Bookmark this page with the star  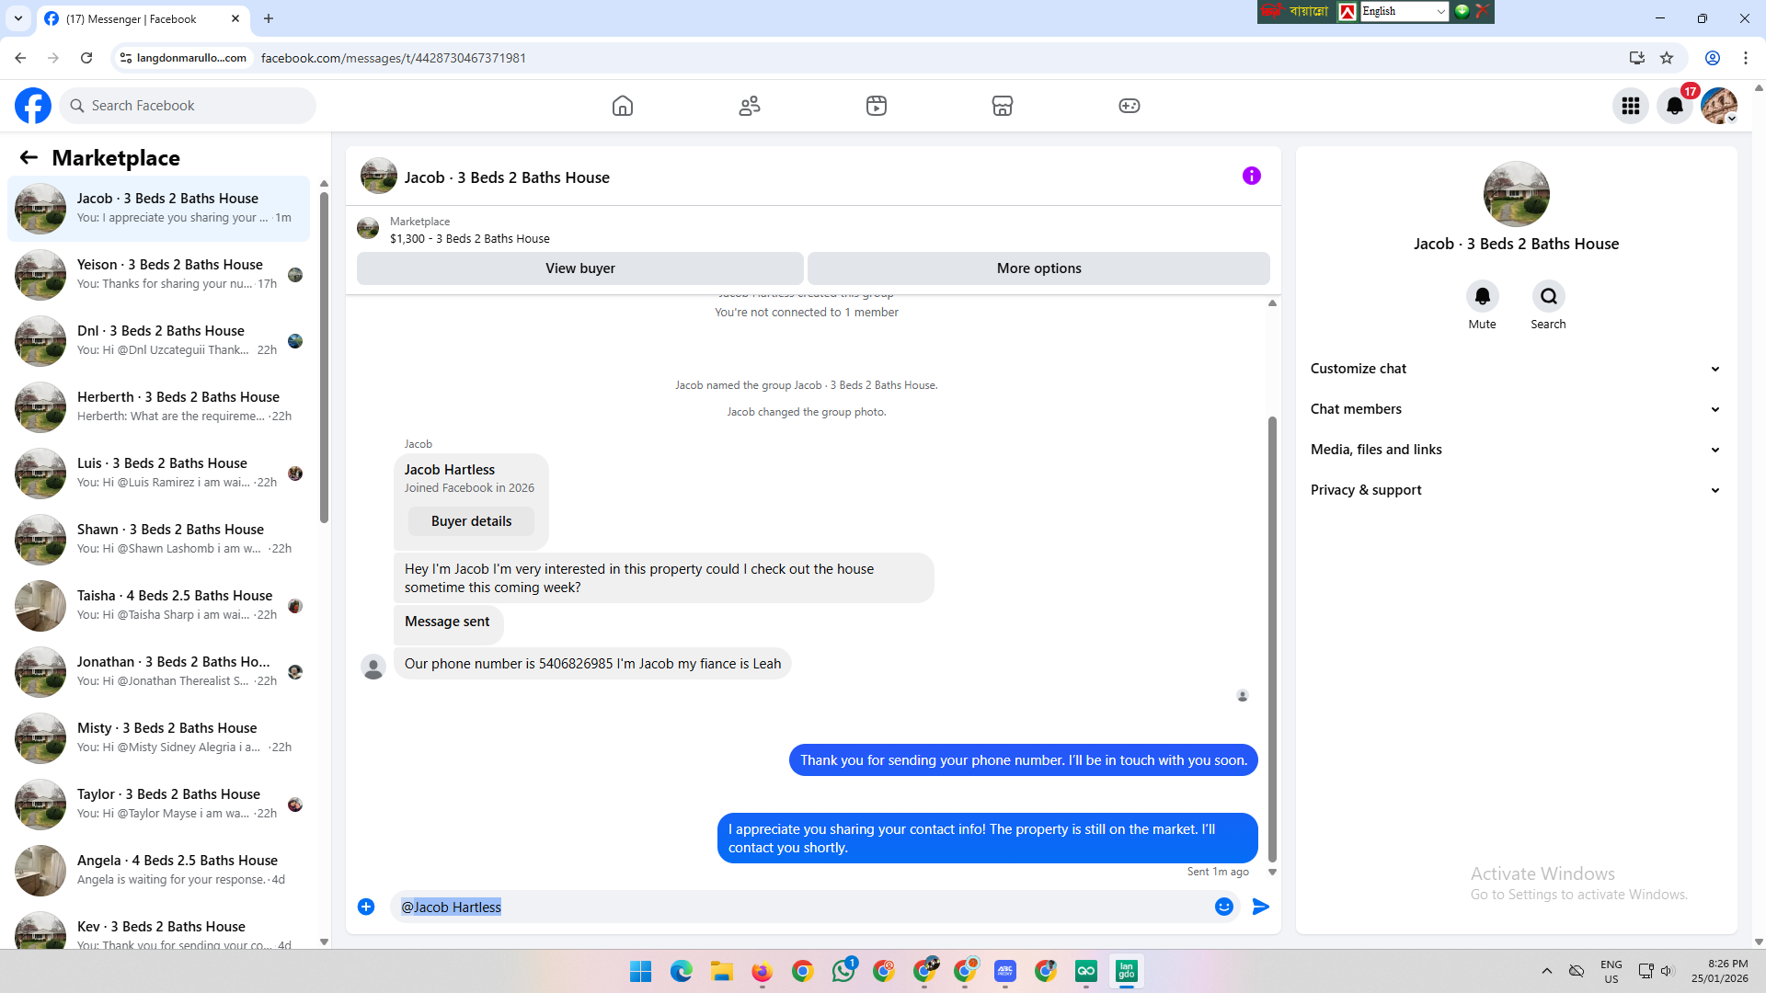pos(1667,58)
